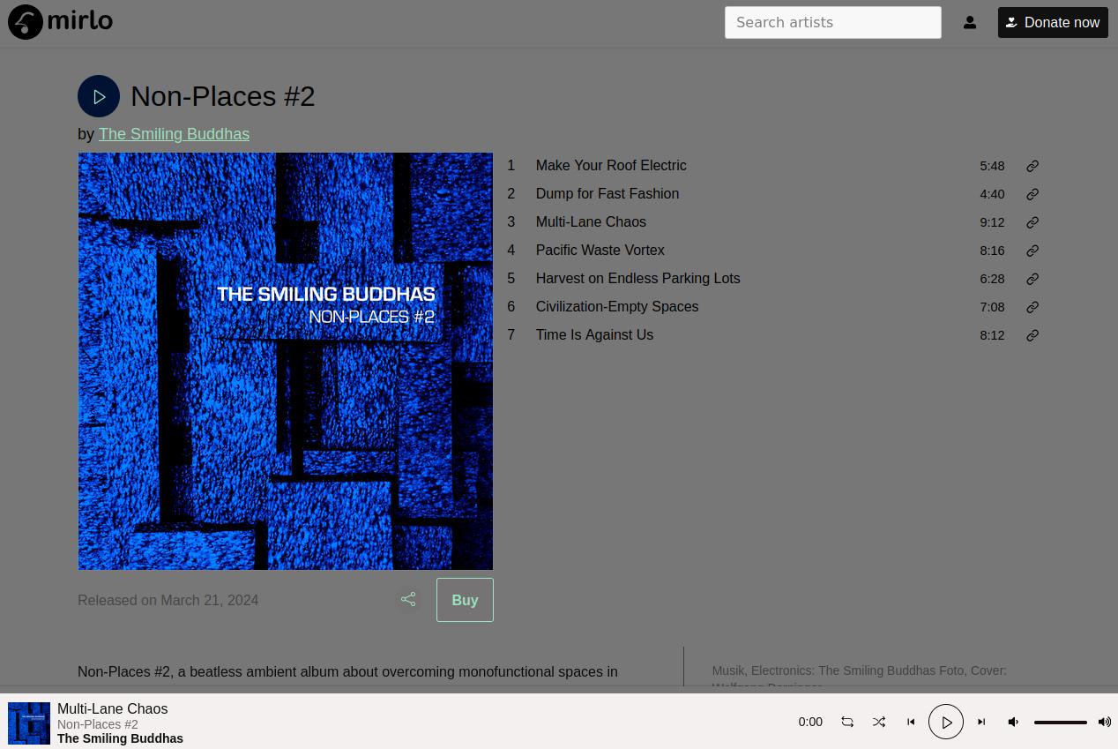The width and height of the screenshot is (1118, 749).
Task: Copy link for Harvest on Endless Parking Lots
Action: pyautogui.click(x=1032, y=279)
